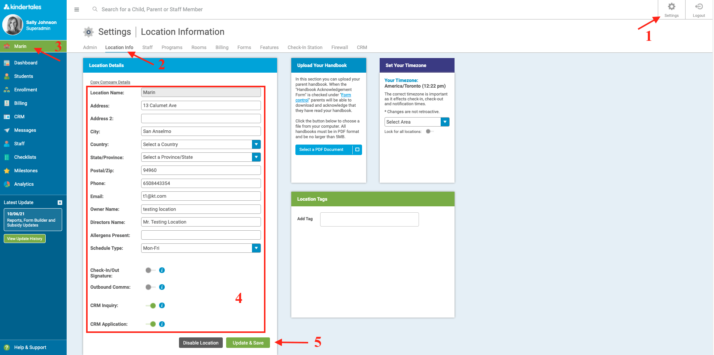Viewport: 714px width, 355px height.
Task: Disable CRM Inquiry toggle
Action: [151, 306]
